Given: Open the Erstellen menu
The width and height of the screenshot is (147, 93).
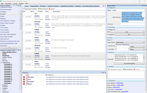Looking at the screenshot, I should coord(21,3).
